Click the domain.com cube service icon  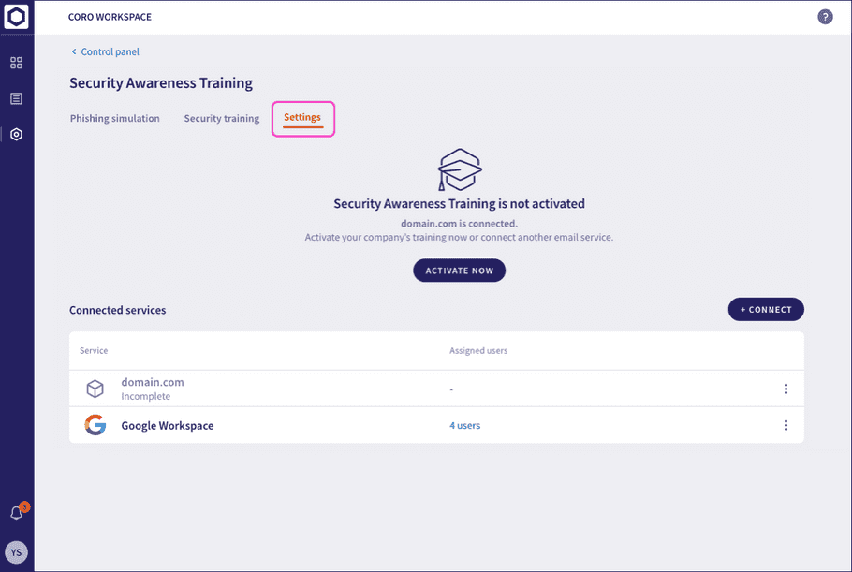95,389
